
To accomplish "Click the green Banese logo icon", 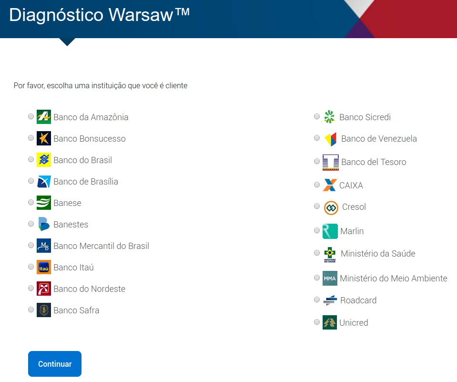I will tap(44, 203).
